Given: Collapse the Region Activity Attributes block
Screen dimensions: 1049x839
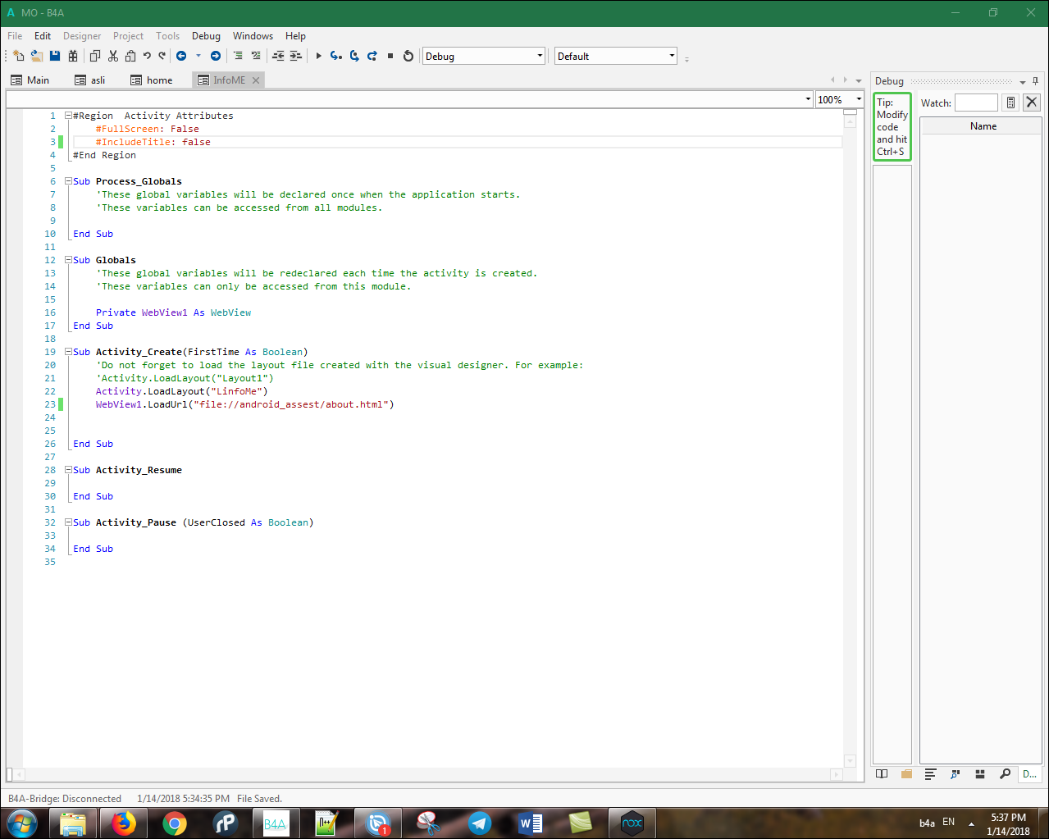Looking at the screenshot, I should click(69, 116).
